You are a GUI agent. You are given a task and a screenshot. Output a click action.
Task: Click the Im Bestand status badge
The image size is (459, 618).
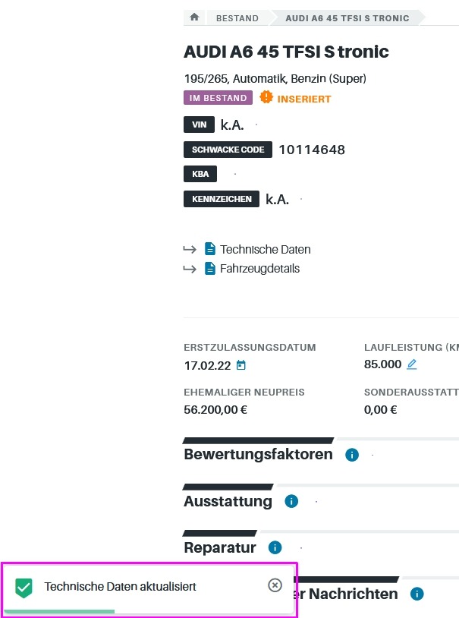[x=218, y=98]
